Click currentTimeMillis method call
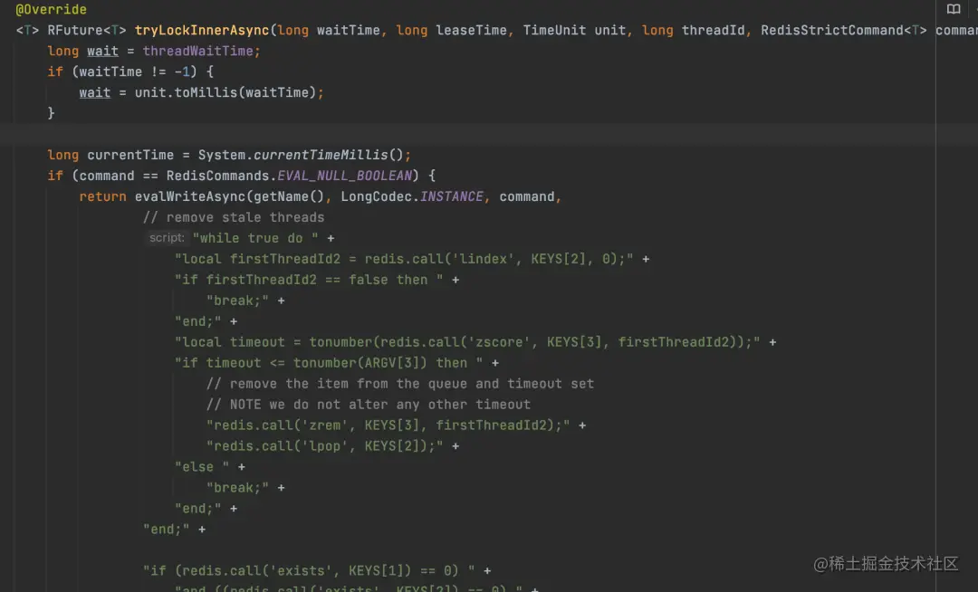Viewport: 978px width, 592px height. 321,155
